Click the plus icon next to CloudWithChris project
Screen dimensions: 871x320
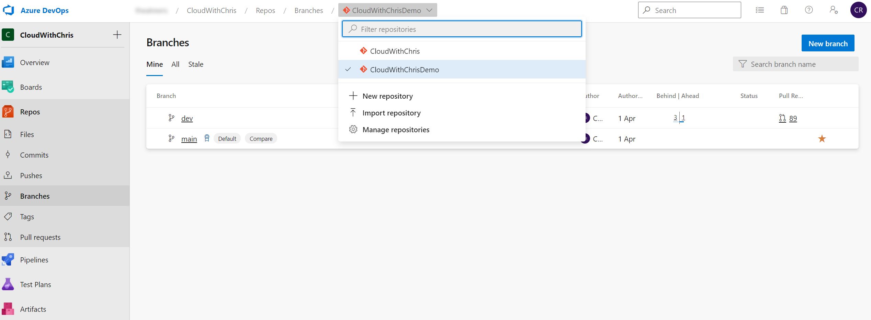click(117, 35)
